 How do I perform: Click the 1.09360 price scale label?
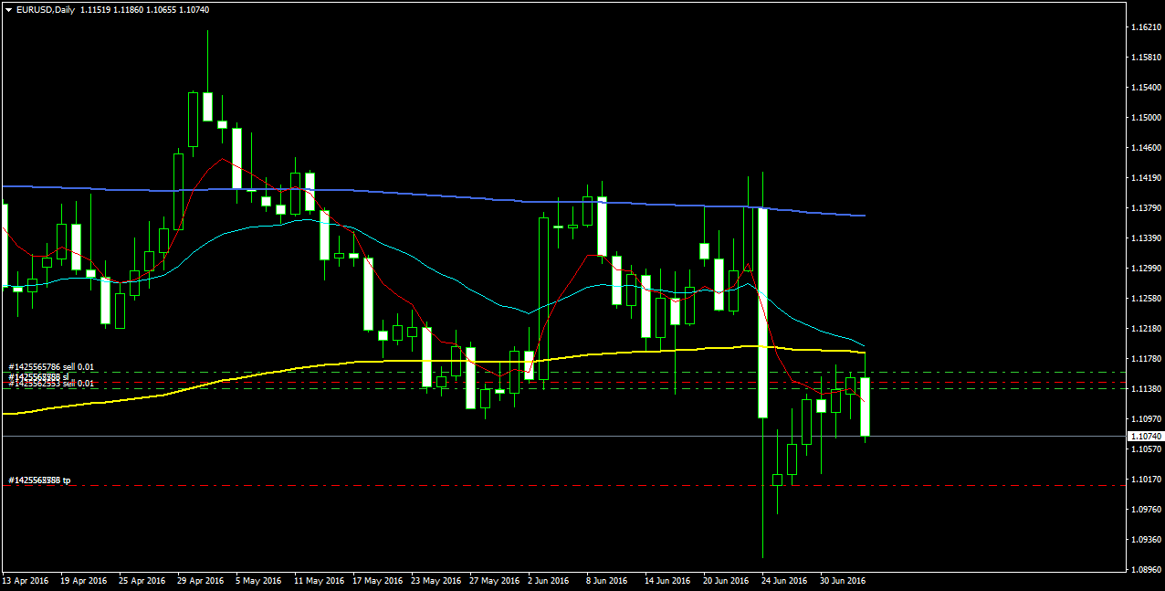tap(1147, 540)
